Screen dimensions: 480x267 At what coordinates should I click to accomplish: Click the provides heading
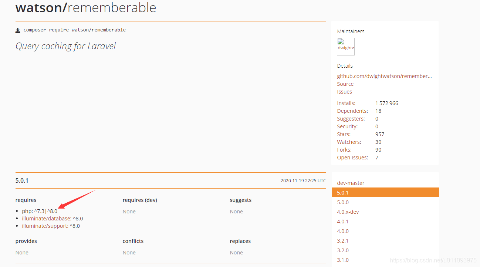pyautogui.click(x=26, y=241)
